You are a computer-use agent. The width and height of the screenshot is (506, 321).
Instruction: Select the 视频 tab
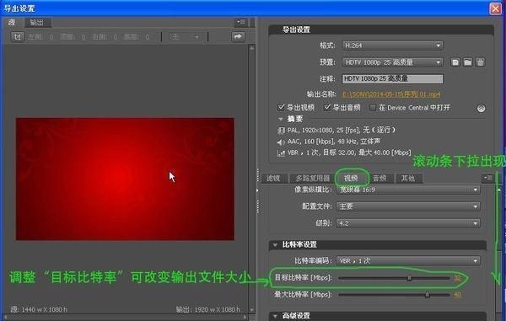pos(351,179)
